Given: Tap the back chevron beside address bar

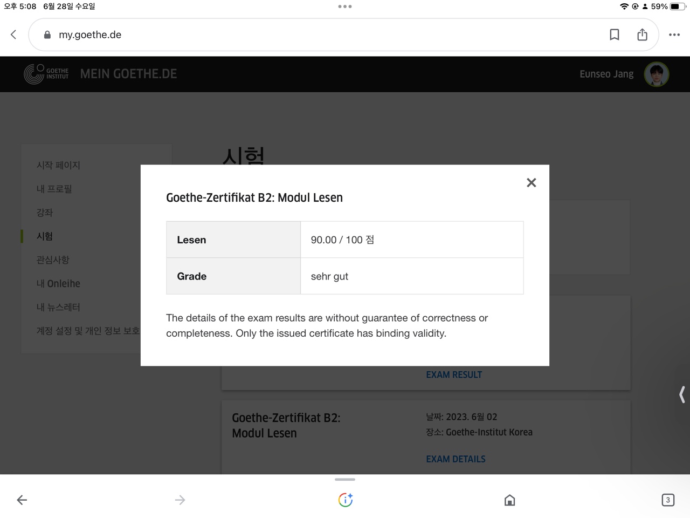Looking at the screenshot, I should 14,35.
